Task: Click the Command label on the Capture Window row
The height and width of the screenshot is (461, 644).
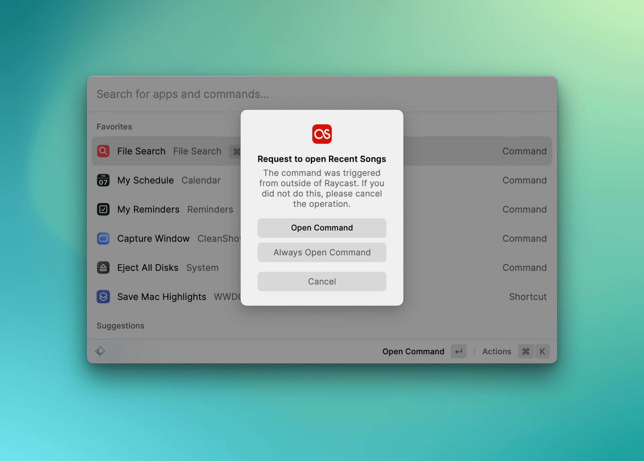Action: [524, 238]
